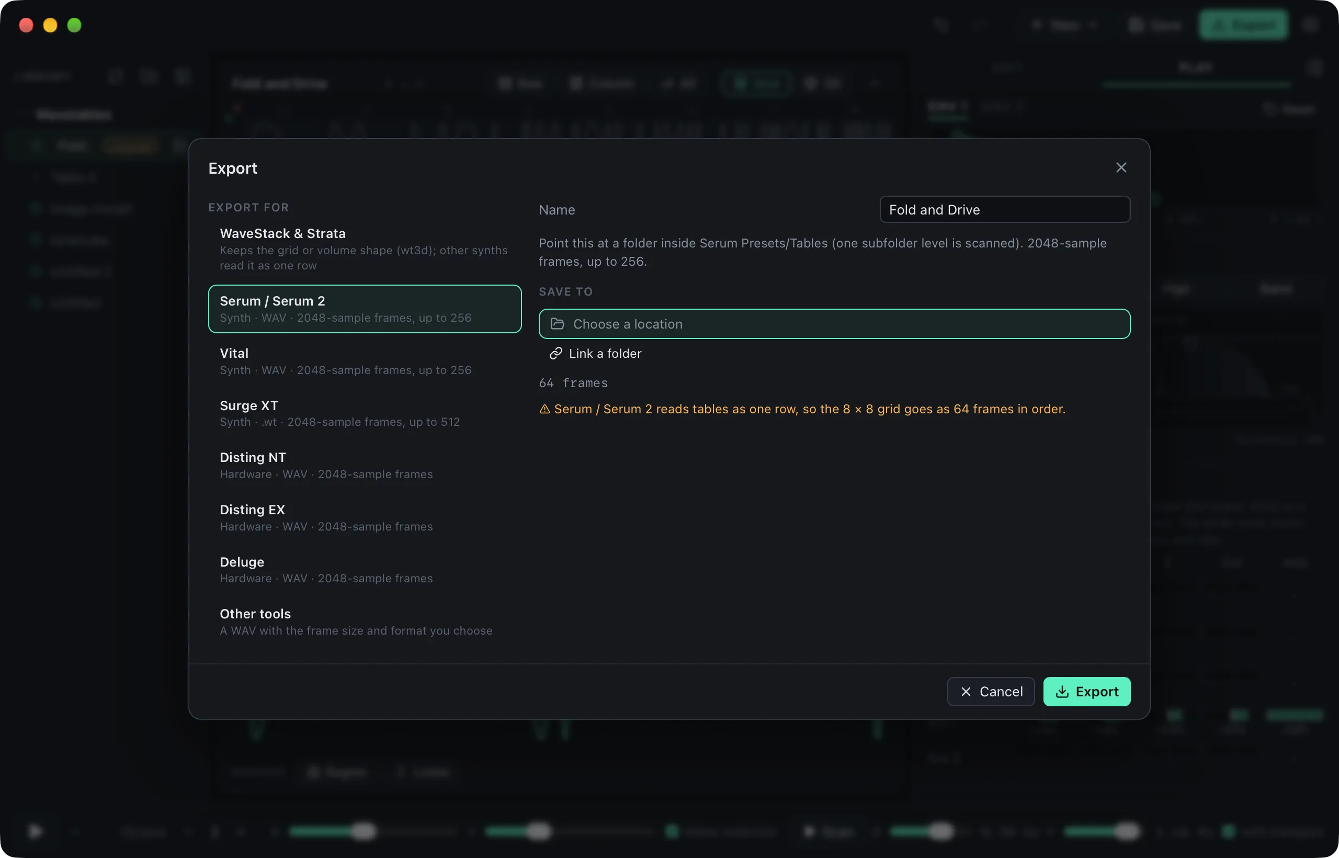The width and height of the screenshot is (1339, 858).
Task: Click the '64 frames' text
Action: tap(573, 383)
